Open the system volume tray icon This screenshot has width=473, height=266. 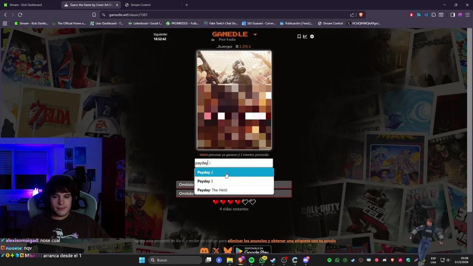point(448,260)
